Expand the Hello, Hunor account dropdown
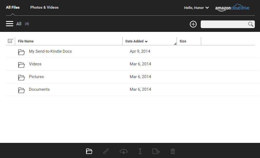Image resolution: width=260 pixels, height=158 pixels. tap(196, 8)
